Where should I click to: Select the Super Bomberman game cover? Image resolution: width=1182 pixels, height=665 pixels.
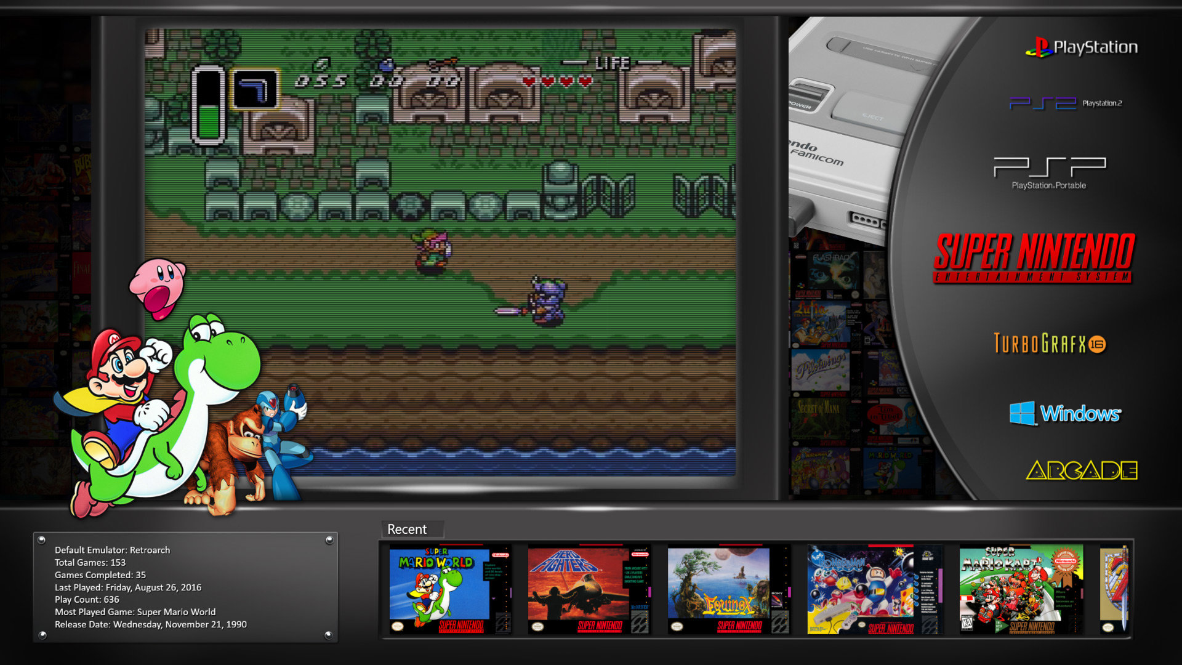tap(875, 590)
